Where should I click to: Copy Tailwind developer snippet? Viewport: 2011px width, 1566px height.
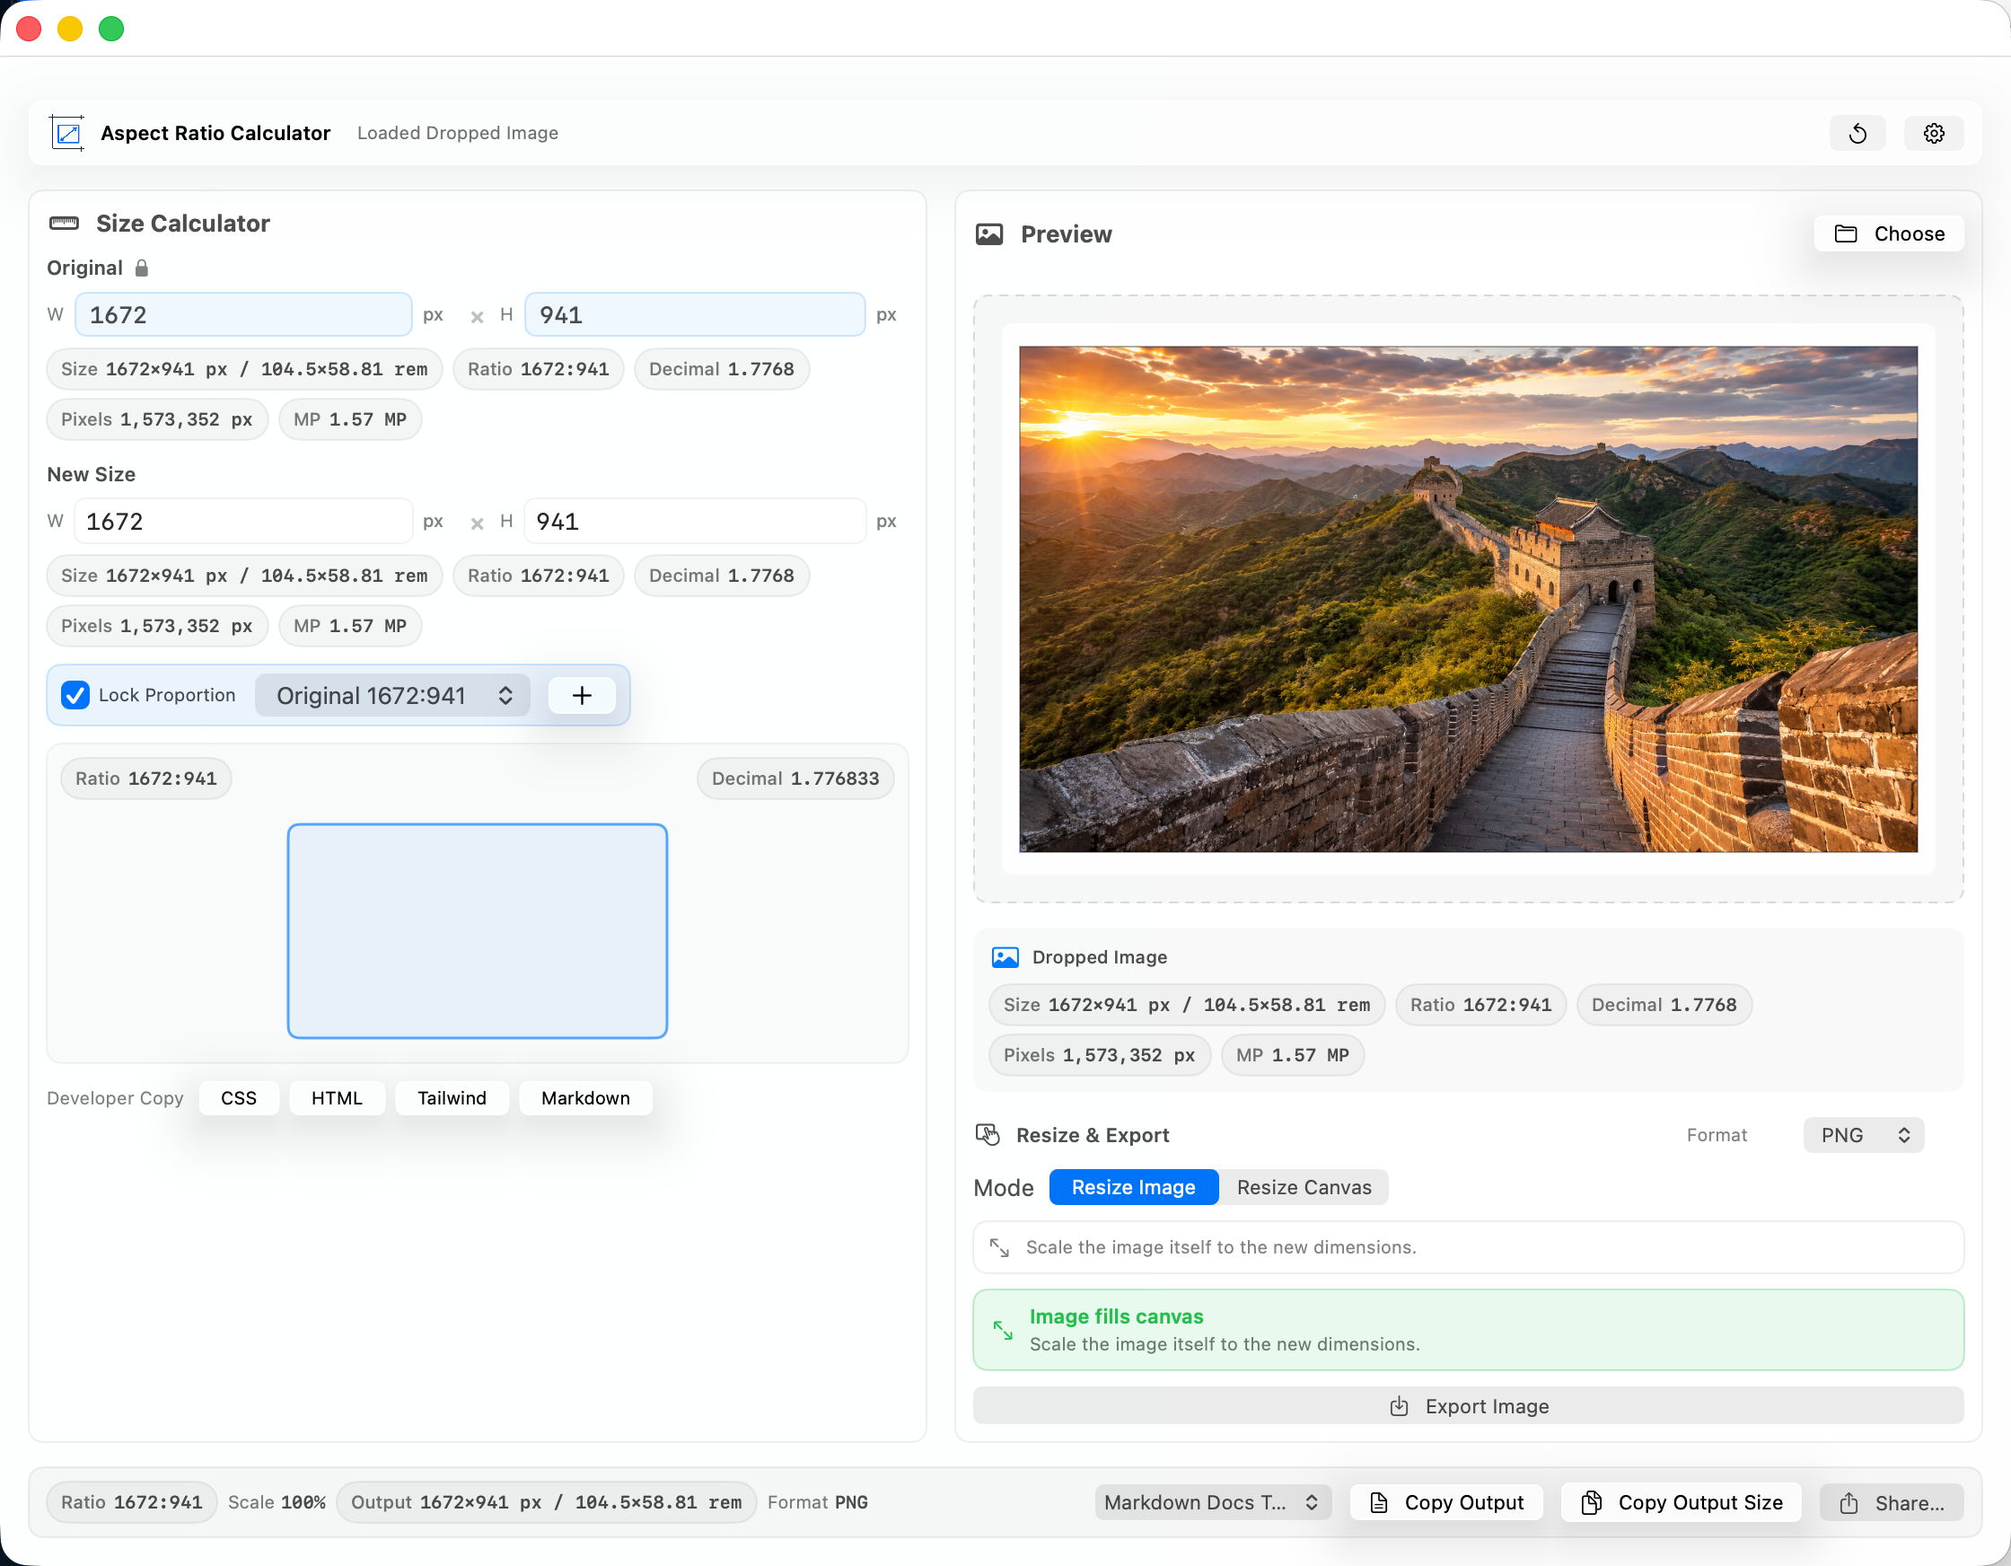tap(452, 1098)
